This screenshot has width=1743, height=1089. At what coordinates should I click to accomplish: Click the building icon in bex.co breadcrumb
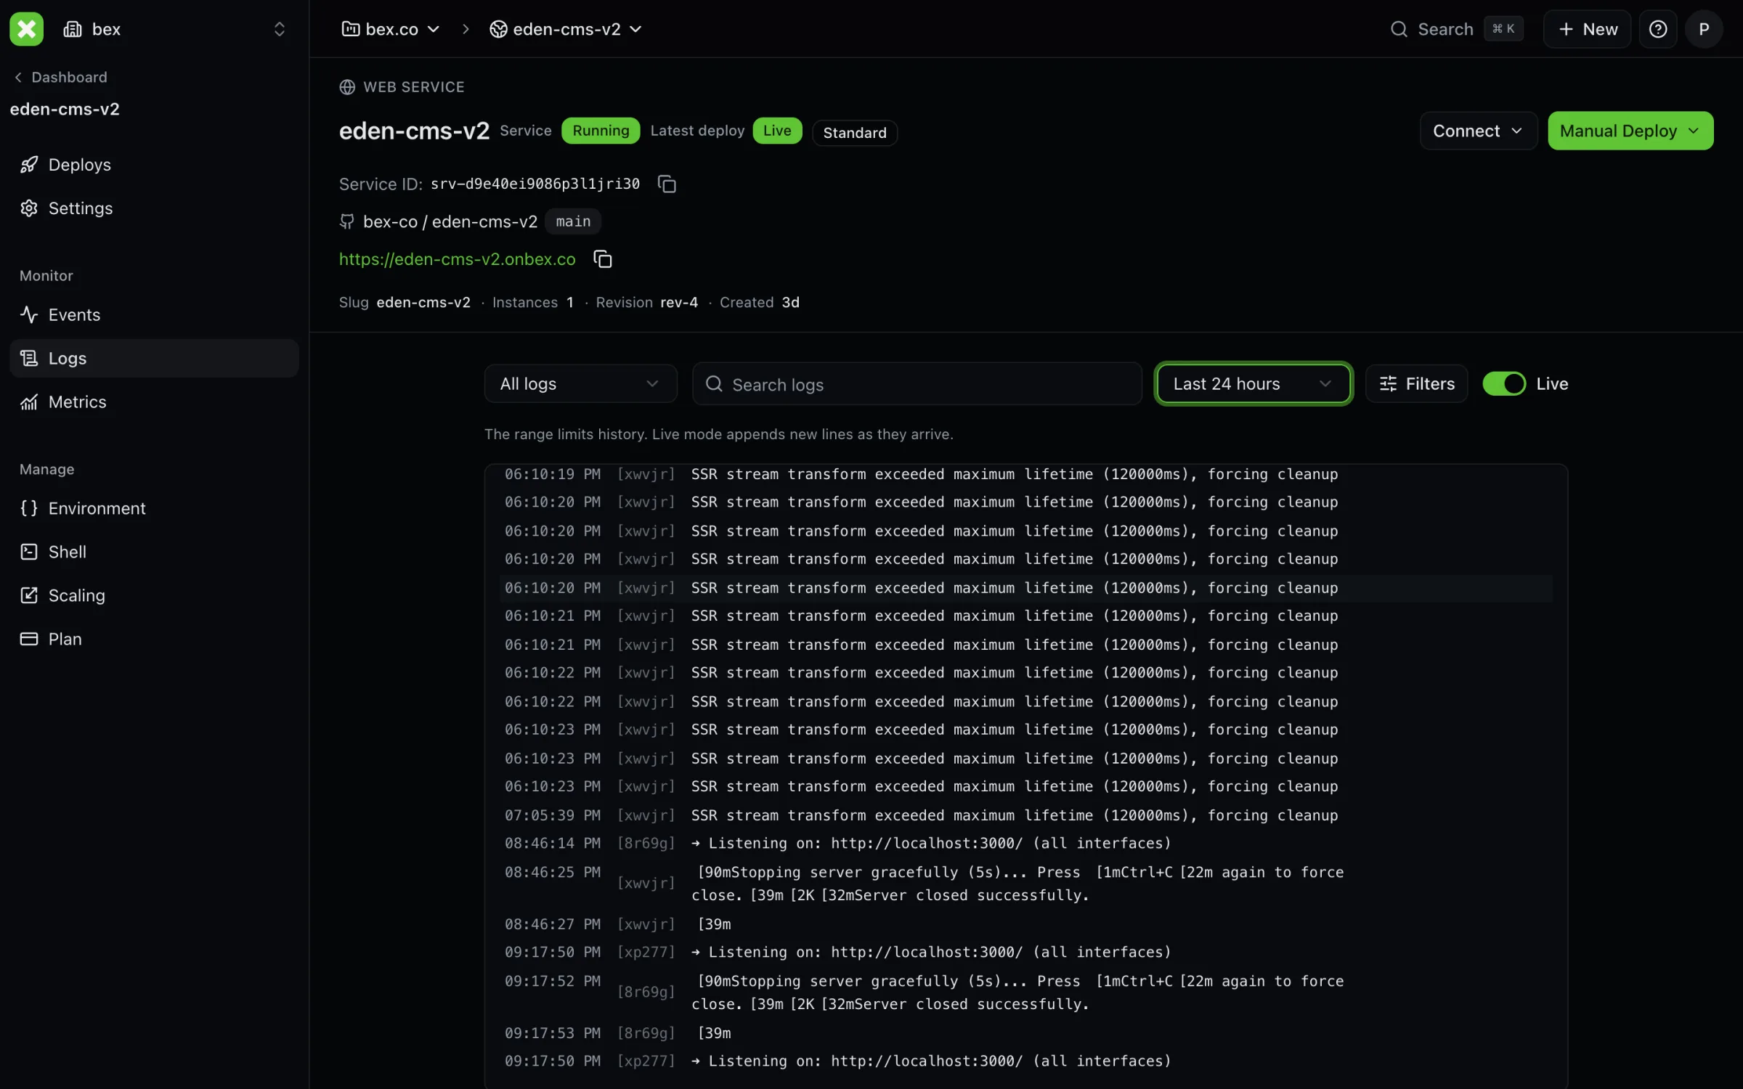point(351,29)
